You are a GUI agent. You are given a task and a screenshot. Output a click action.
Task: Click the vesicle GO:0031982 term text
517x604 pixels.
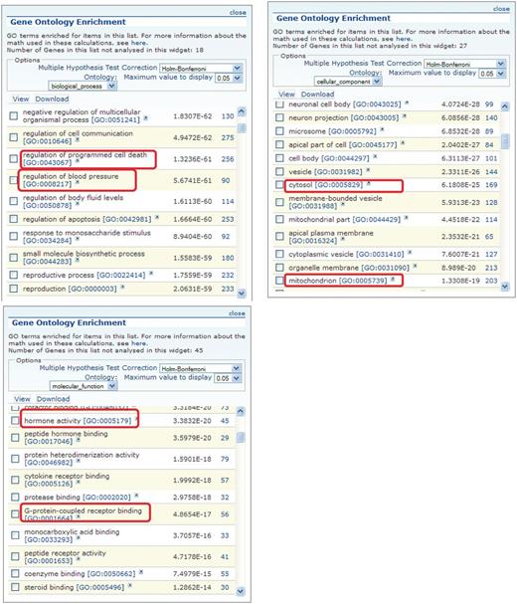click(x=325, y=171)
